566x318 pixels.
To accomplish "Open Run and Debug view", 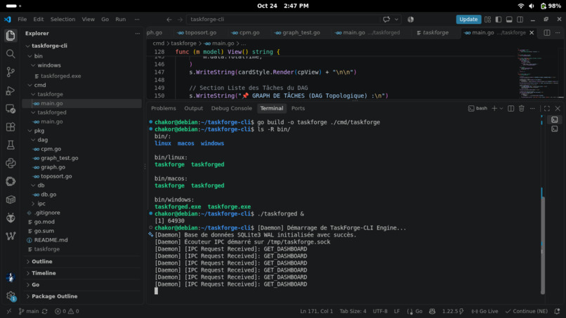I will click(x=11, y=91).
